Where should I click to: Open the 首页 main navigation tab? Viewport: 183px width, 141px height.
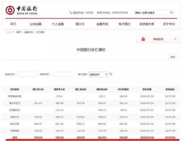[x=13, y=24]
